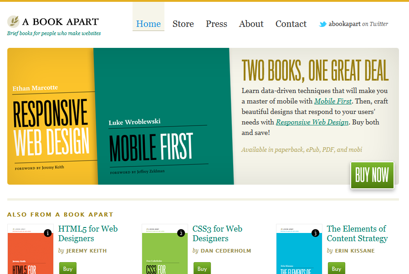The width and height of the screenshot is (409, 274).
Task: Open the CSS3 for Web Designers title link
Action: point(217,233)
